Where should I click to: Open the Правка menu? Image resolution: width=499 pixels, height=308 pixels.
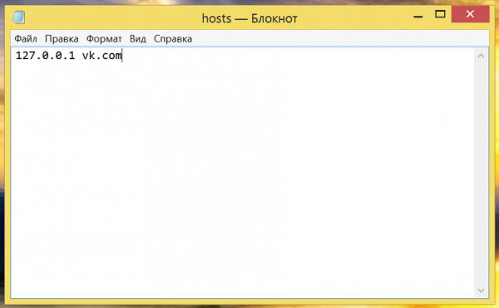coord(62,39)
